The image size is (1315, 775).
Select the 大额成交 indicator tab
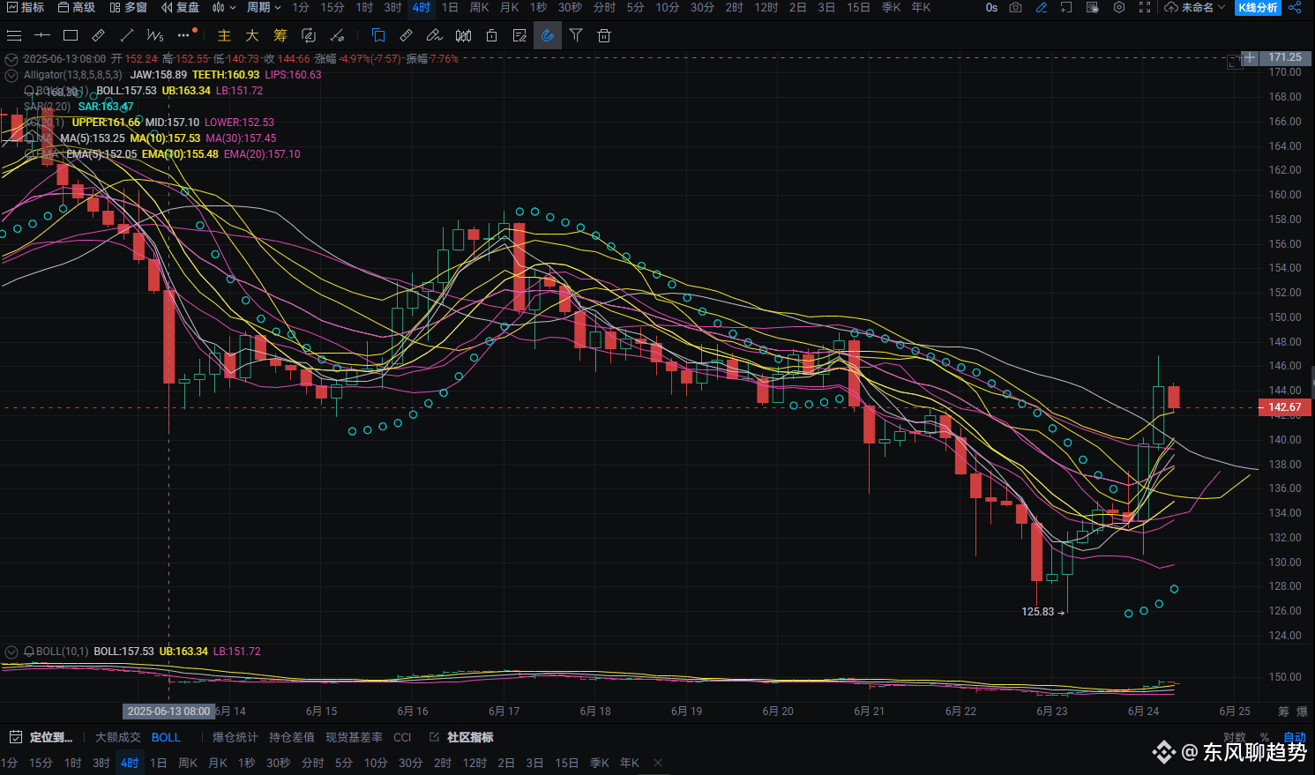click(118, 737)
